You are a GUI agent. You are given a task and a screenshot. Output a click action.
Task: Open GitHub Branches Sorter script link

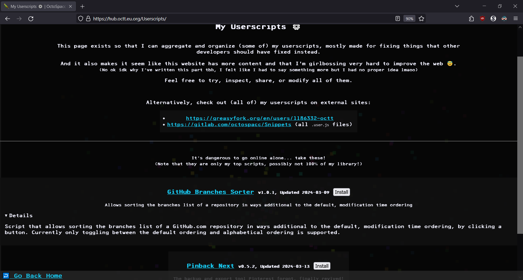click(211, 192)
